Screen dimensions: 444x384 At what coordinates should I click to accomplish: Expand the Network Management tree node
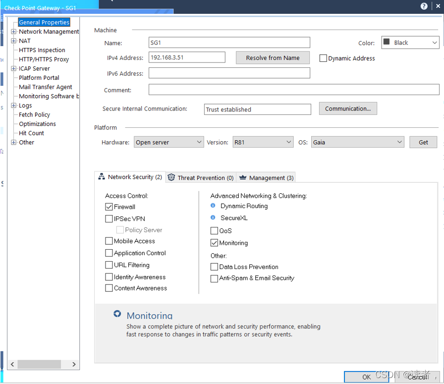(x=13, y=31)
